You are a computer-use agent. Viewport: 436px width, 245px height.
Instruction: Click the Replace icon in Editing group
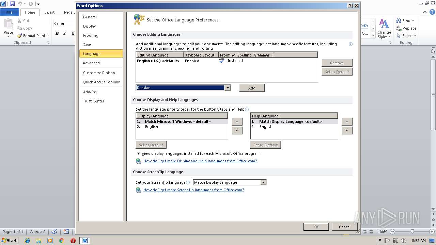pyautogui.click(x=399, y=28)
